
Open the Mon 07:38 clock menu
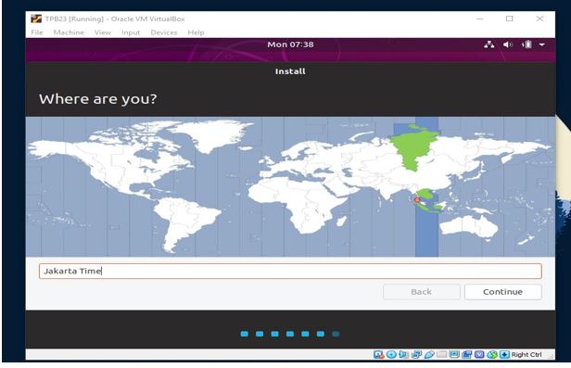coord(290,44)
